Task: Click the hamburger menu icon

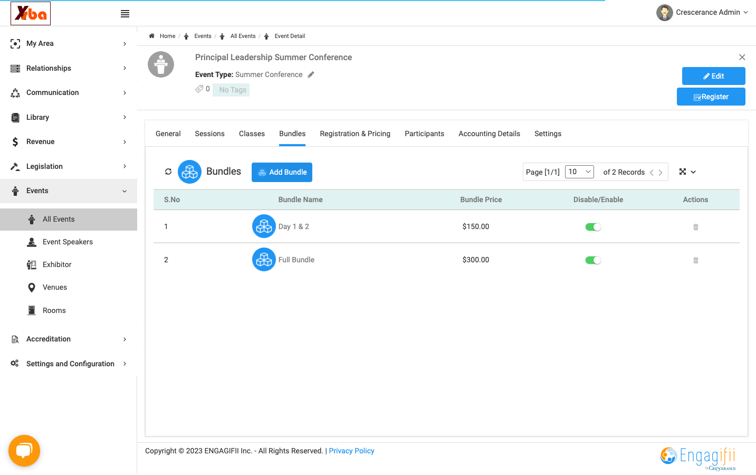Action: (x=125, y=14)
